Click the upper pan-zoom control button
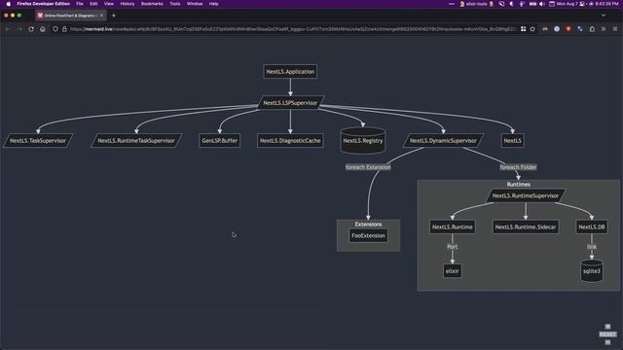 click(x=607, y=327)
